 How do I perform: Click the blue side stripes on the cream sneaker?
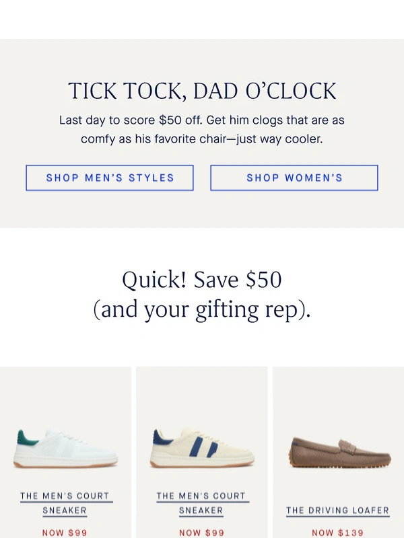(x=201, y=449)
